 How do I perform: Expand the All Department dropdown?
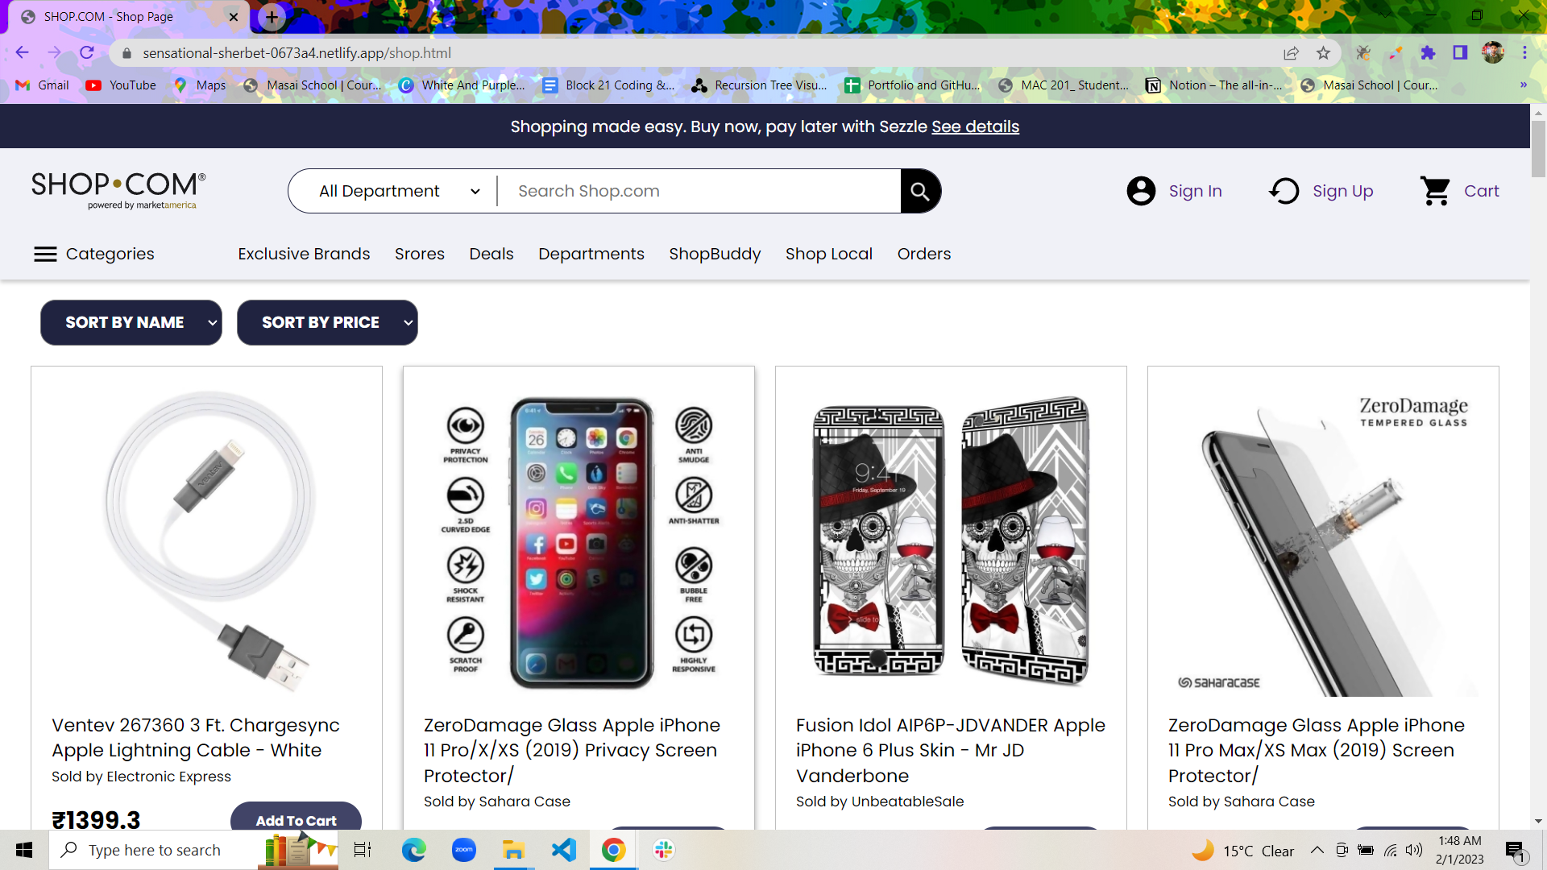[x=400, y=191]
